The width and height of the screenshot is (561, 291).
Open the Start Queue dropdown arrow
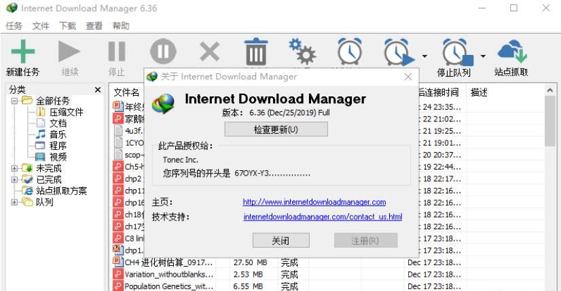click(x=424, y=56)
